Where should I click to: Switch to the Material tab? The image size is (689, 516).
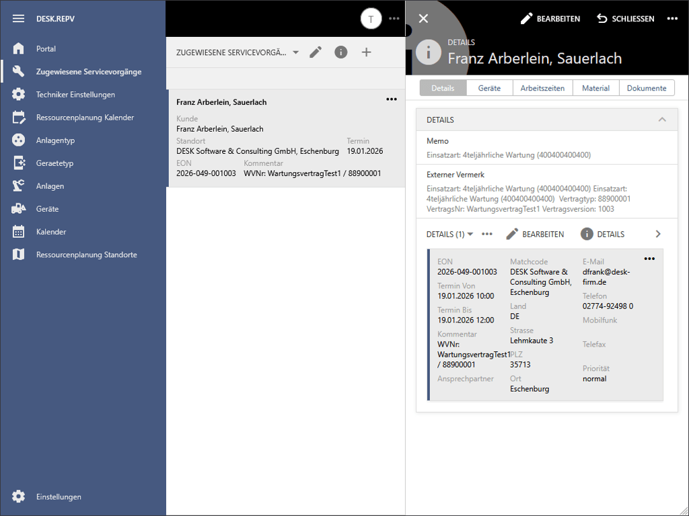click(x=595, y=88)
